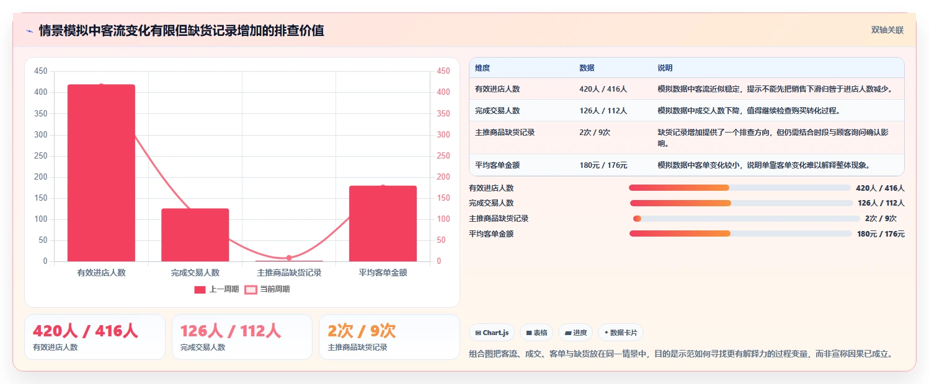Click the 主推商品缺货记录 x-axis label
The width and height of the screenshot is (929, 384).
[289, 273]
